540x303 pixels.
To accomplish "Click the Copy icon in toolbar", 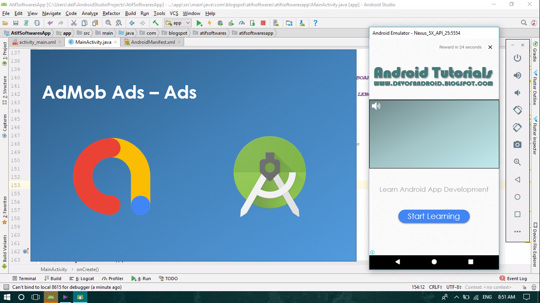I will pos(85,23).
